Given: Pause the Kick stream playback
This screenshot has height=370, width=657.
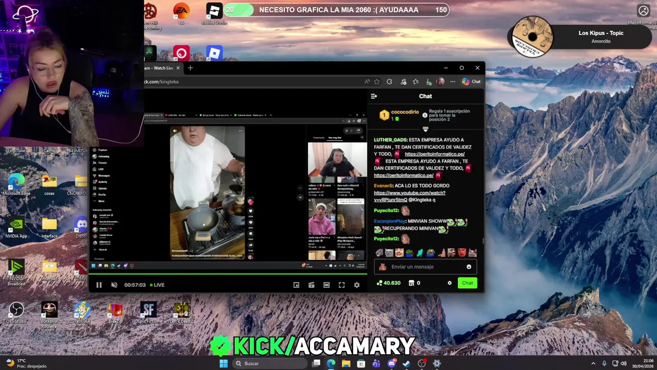Looking at the screenshot, I should [99, 285].
